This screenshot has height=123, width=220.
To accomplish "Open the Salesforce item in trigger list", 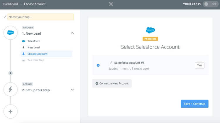I will click(34, 41).
